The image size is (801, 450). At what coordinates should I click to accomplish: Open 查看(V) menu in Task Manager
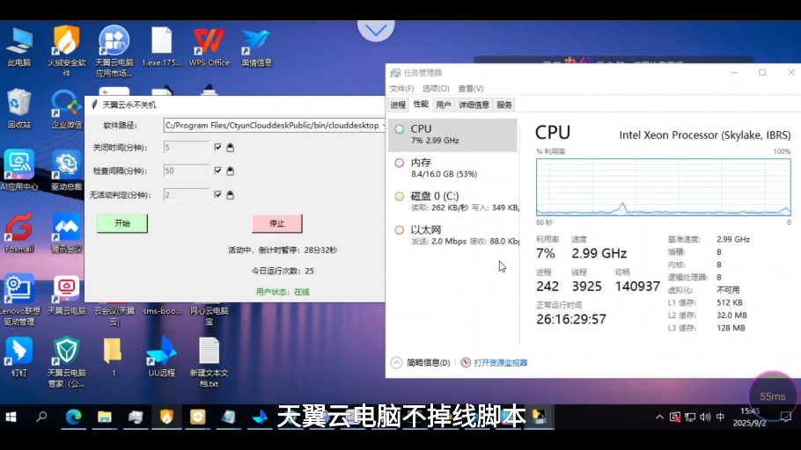click(471, 89)
